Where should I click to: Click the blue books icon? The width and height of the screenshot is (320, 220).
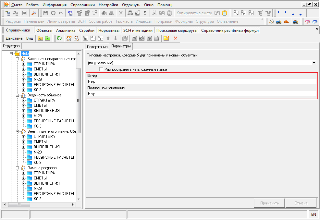click(x=315, y=21)
